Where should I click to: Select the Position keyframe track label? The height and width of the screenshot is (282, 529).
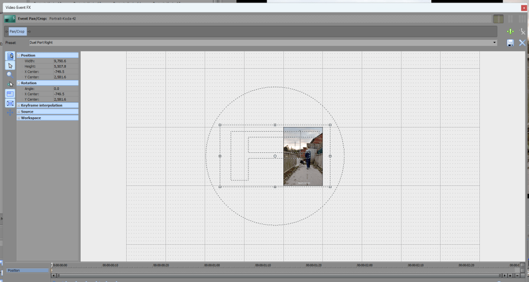tap(26, 270)
